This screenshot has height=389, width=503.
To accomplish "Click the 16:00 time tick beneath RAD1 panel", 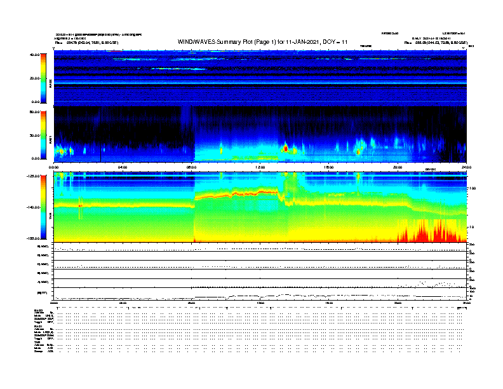I will click(329, 167).
